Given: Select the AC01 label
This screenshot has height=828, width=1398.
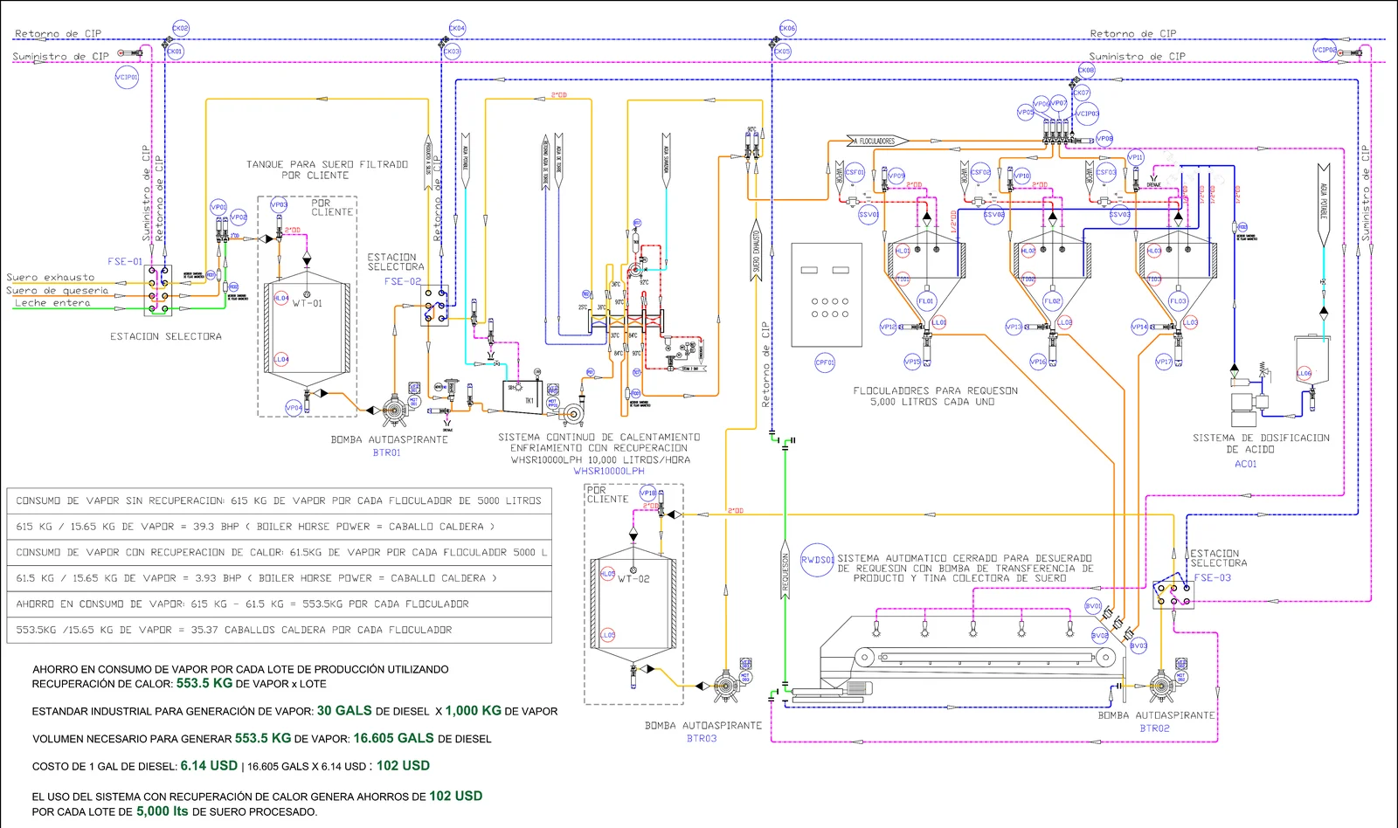Looking at the screenshot, I should [1246, 464].
